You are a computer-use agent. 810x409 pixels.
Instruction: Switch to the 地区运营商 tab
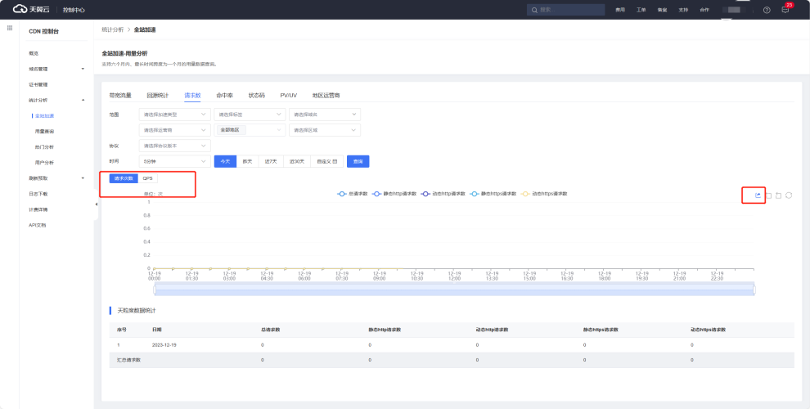click(x=326, y=96)
